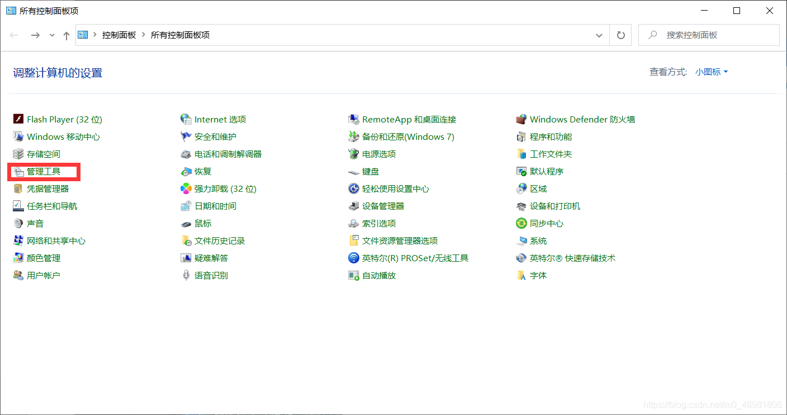Open the 小图标 view mode dropdown

tap(712, 72)
